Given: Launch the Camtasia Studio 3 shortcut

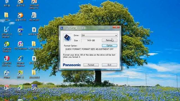Looking at the screenshot, I should [7, 47].
